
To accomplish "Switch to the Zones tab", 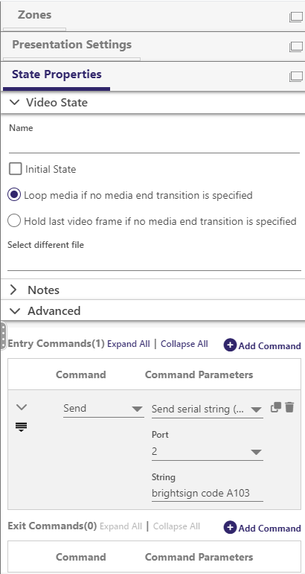I will (x=34, y=15).
